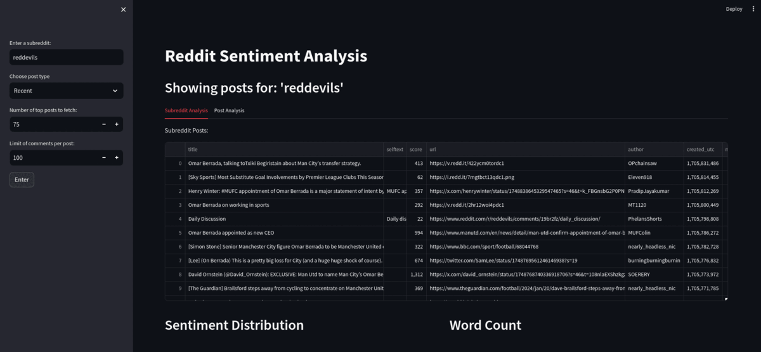The width and height of the screenshot is (761, 352).
Task: Click the theguardian.com football url cell
Action: point(525,289)
